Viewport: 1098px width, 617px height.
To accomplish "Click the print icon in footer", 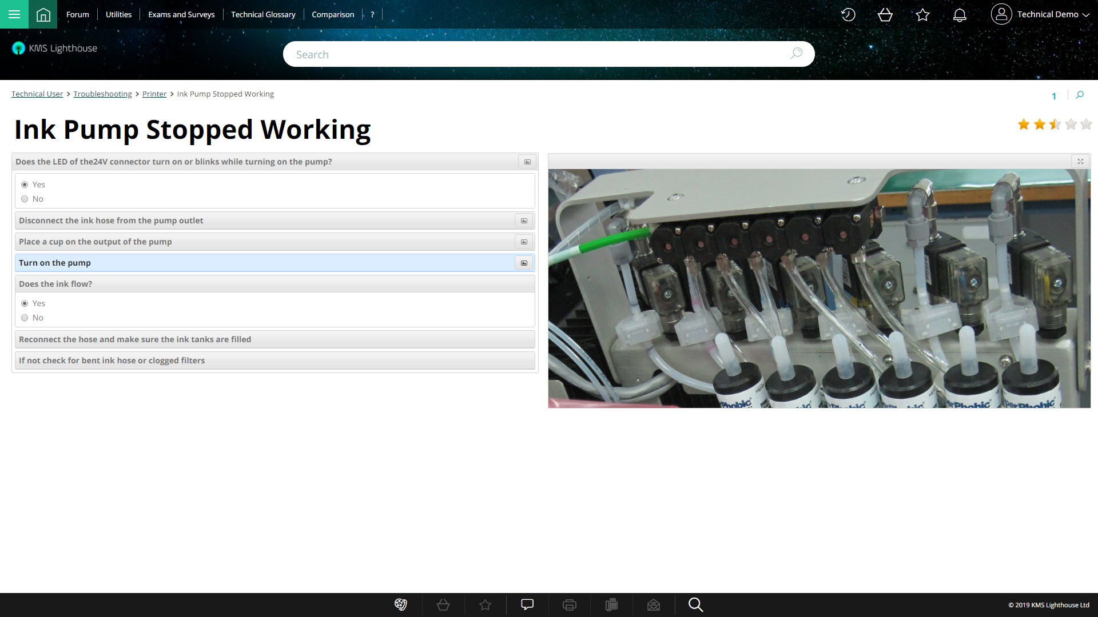I will pos(569,604).
